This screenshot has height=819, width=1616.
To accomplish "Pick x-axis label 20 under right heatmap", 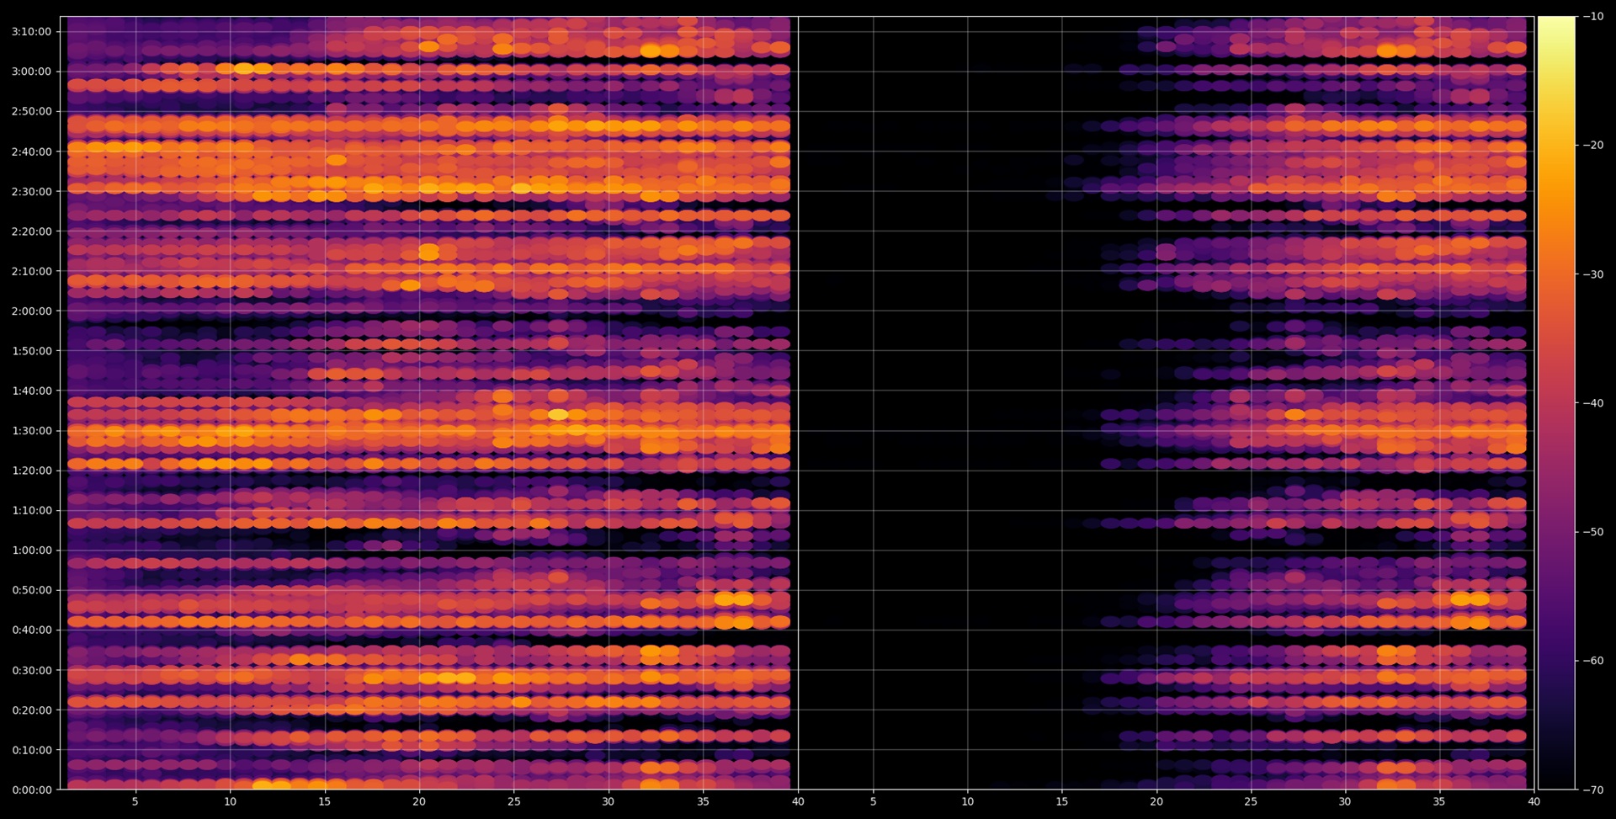I will pos(1156,801).
